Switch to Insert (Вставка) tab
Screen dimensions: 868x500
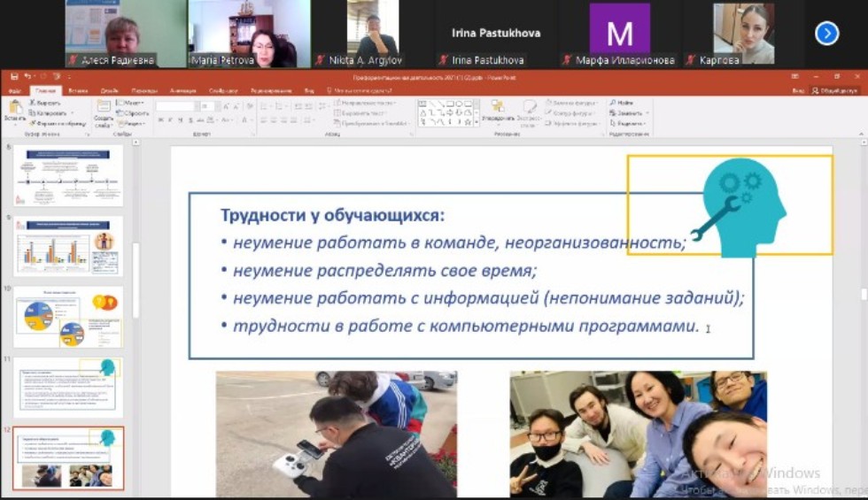click(78, 90)
